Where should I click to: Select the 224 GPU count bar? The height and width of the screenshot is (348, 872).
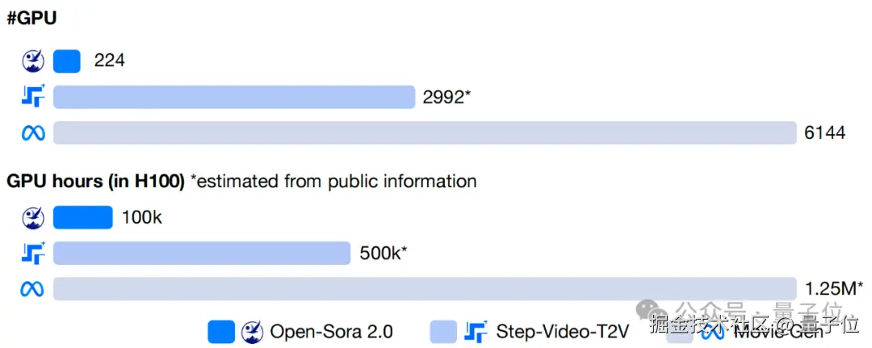click(x=67, y=61)
